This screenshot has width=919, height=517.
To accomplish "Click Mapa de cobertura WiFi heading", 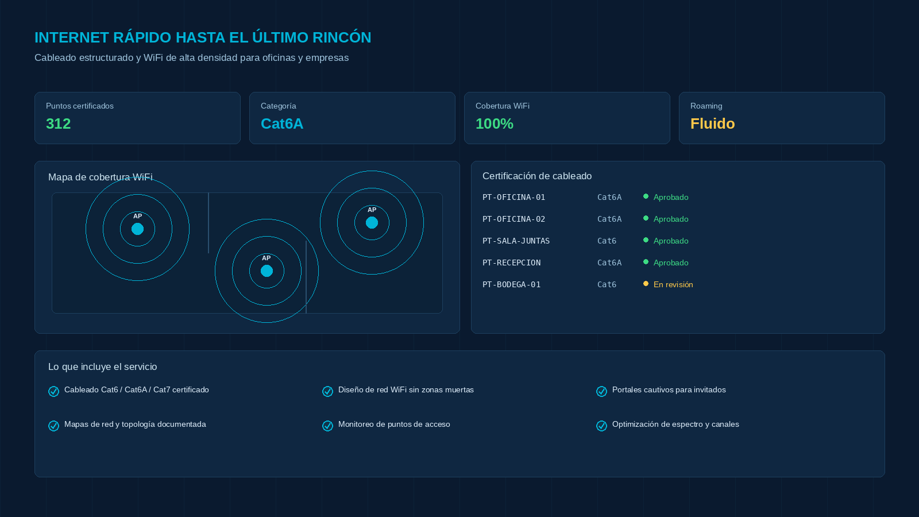I will pyautogui.click(x=101, y=177).
